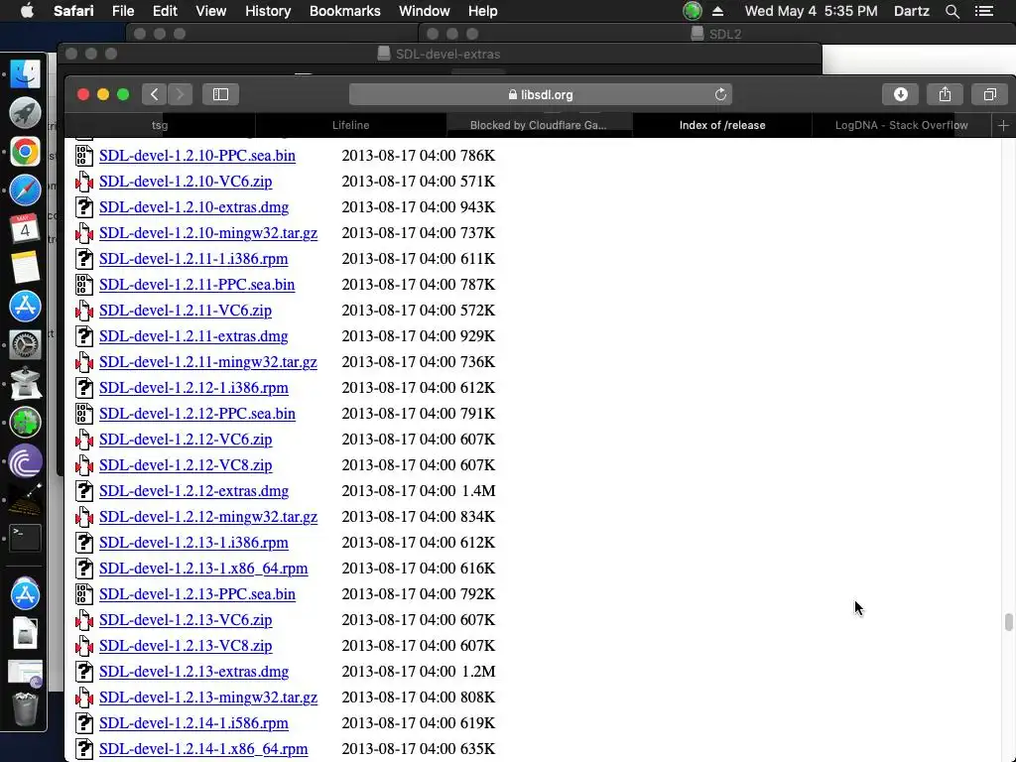1016x762 pixels.
Task: Open Safari compass icon in the Dock
Action: (x=25, y=190)
